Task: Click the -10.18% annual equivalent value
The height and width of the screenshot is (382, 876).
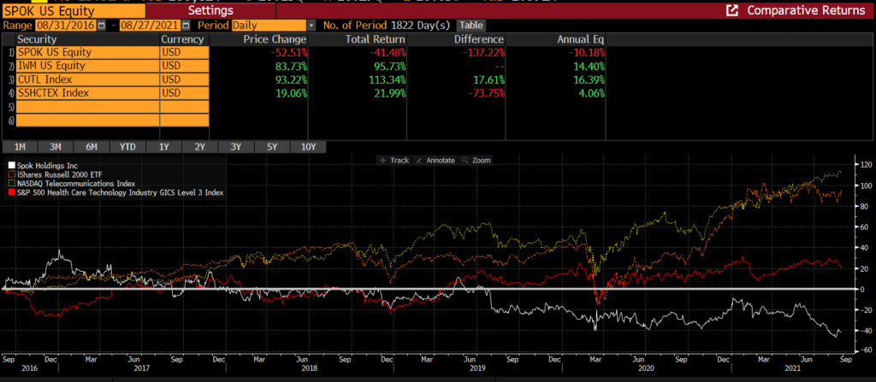Action: tap(585, 52)
